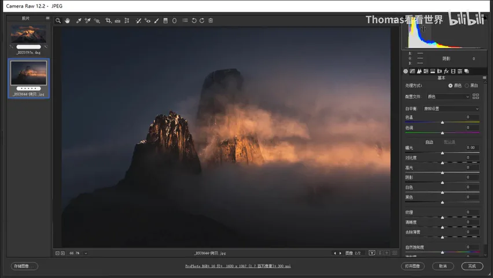Click the trash delete icon in toolbar
Viewport: 493px width, 278px height.
tap(211, 20)
